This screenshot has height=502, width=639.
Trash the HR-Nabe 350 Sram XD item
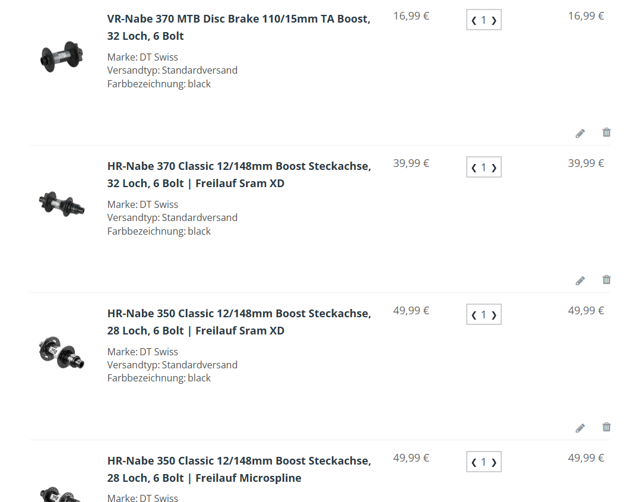tap(606, 427)
